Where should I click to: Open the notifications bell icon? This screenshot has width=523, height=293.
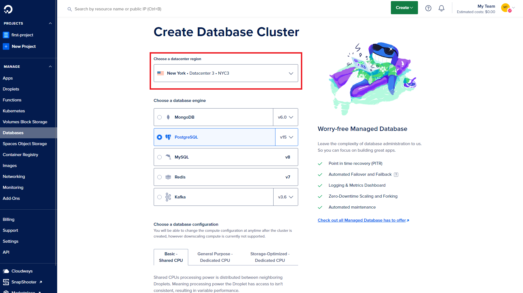(441, 8)
